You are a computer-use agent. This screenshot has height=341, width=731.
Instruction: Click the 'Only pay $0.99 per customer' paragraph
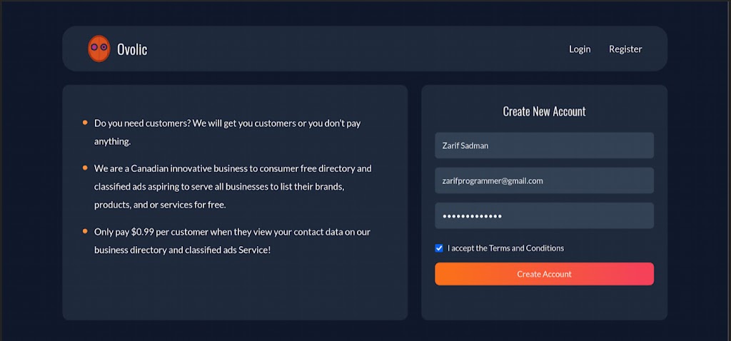[x=232, y=241]
